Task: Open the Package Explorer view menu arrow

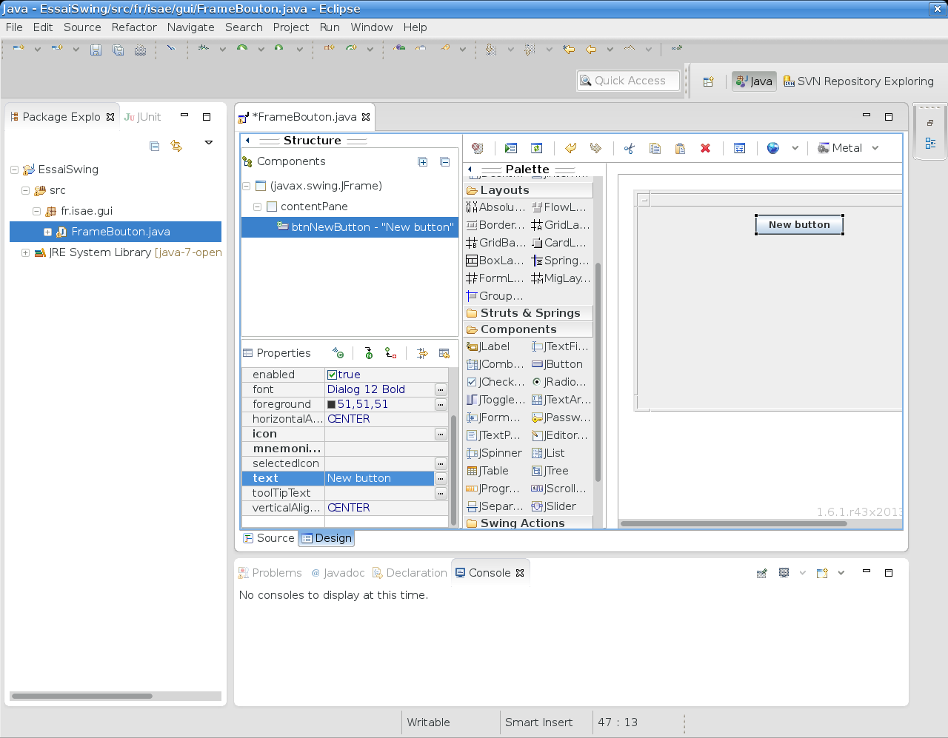Action: tap(209, 142)
